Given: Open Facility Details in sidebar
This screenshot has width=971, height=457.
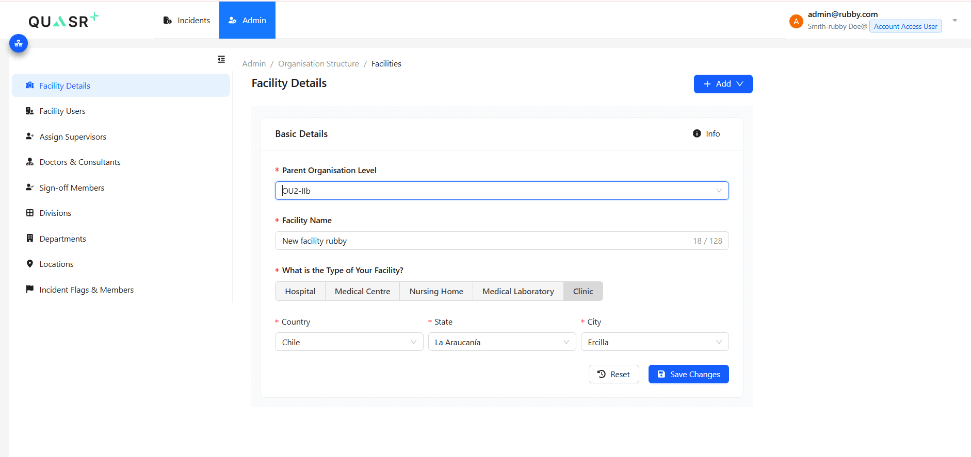Looking at the screenshot, I should click(121, 86).
